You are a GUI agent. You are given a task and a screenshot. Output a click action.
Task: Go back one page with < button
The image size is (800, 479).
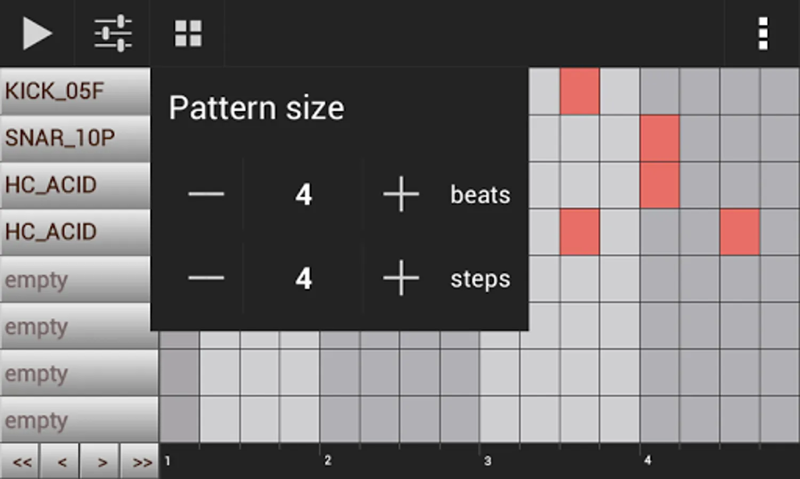click(61, 461)
